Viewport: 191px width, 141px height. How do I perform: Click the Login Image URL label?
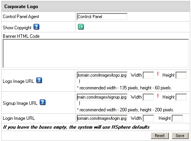[19, 118]
